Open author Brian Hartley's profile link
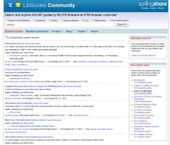The width and height of the screenshot is (170, 145). [13, 115]
